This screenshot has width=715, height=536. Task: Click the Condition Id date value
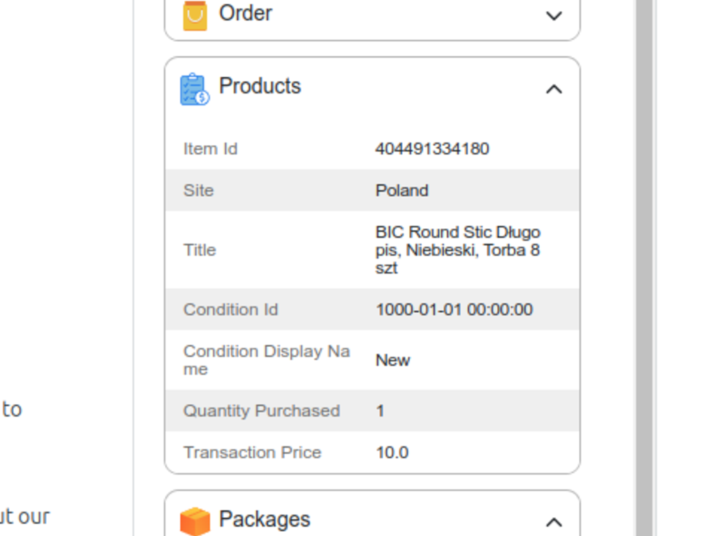tap(454, 309)
